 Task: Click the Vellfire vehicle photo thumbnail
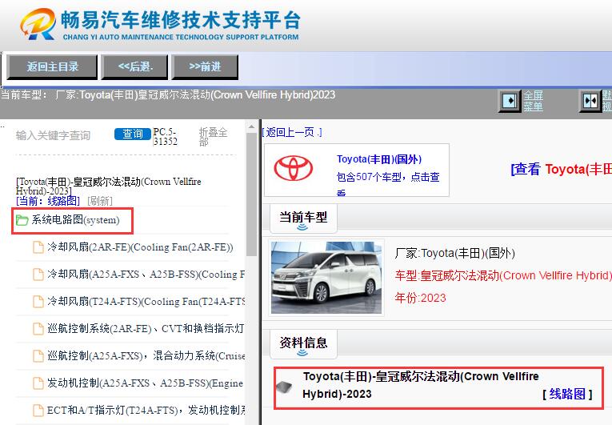pos(326,278)
